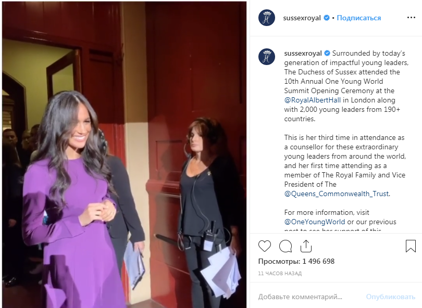Open comments via the speech bubble icon

[x=286, y=246]
